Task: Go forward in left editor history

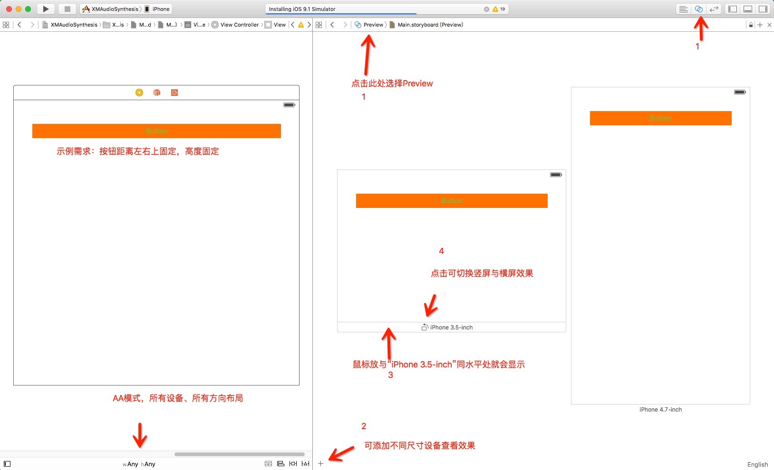Action: [32, 25]
